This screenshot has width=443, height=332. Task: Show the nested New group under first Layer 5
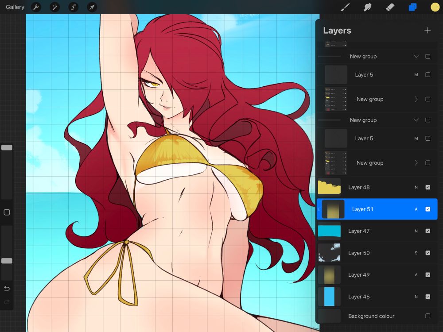[428, 99]
